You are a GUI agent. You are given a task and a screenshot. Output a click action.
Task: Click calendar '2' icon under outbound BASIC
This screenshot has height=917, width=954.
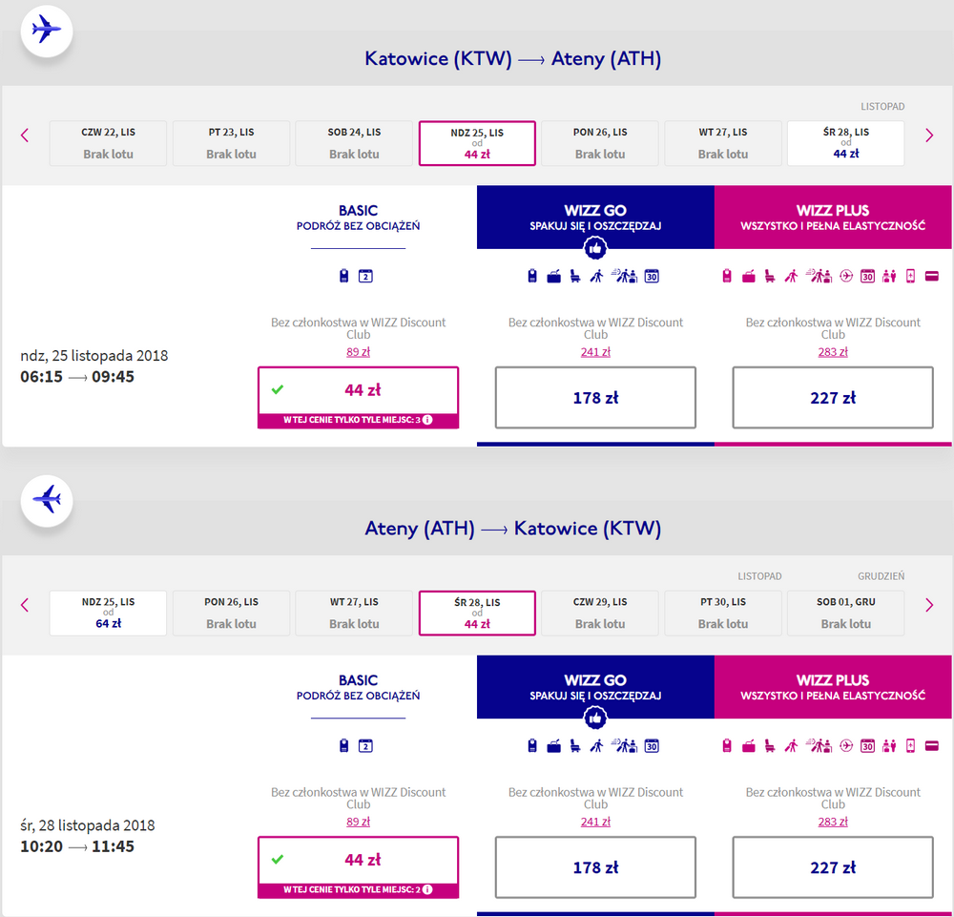365,277
